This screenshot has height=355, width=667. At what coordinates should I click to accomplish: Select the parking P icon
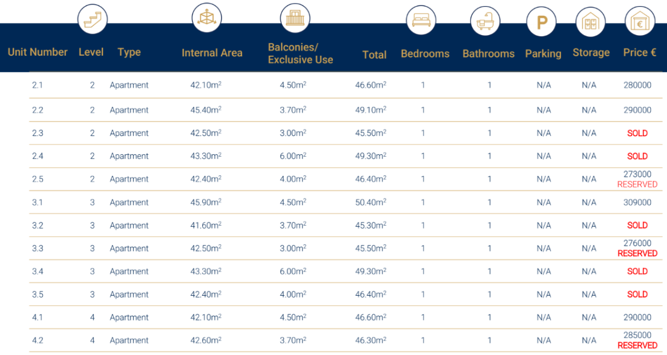coord(542,23)
